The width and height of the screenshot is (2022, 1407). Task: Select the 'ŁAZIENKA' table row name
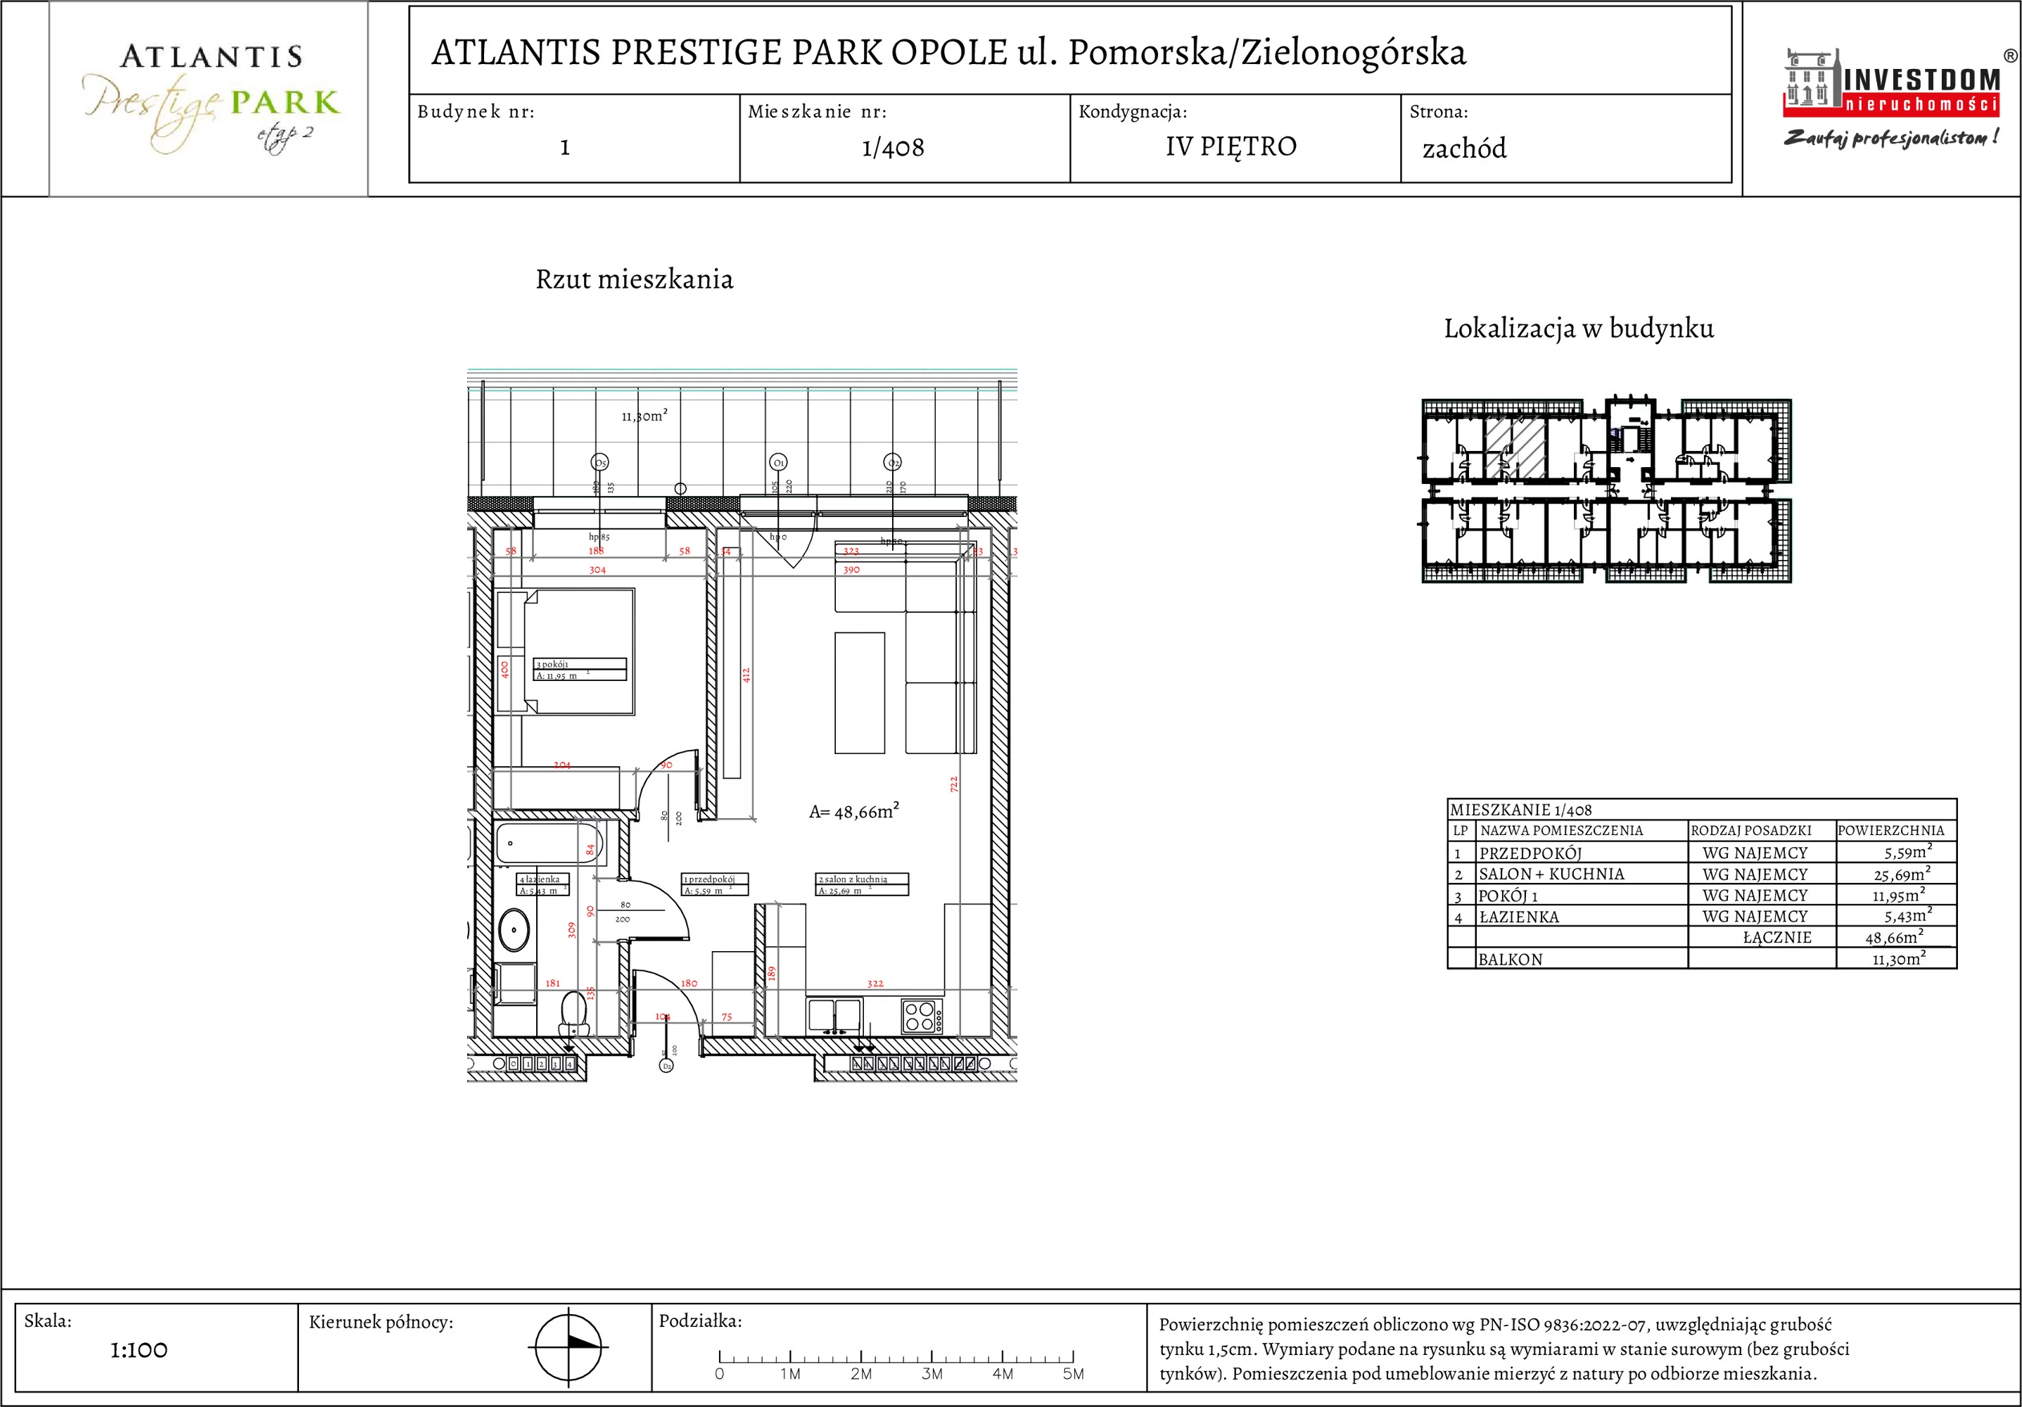pos(1518,917)
